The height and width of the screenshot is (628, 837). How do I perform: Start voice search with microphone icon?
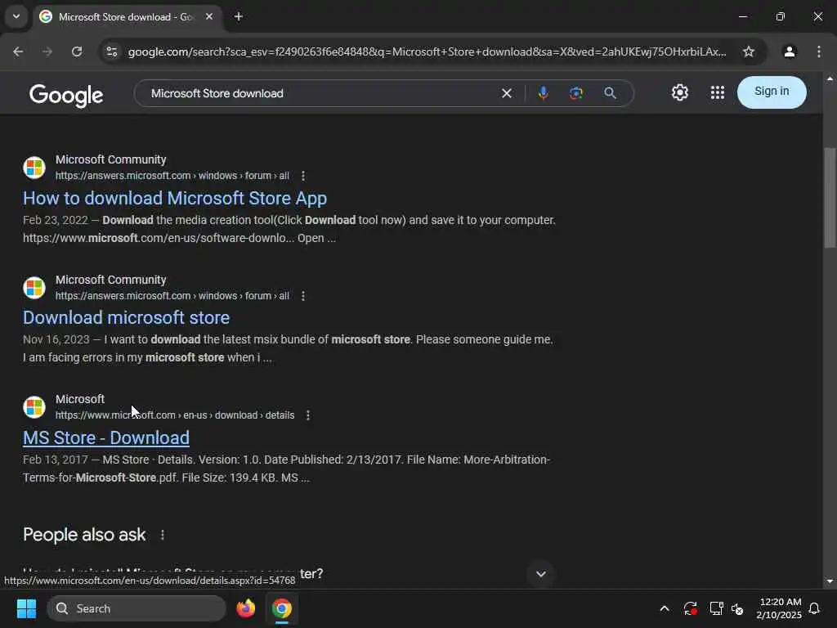[543, 93]
